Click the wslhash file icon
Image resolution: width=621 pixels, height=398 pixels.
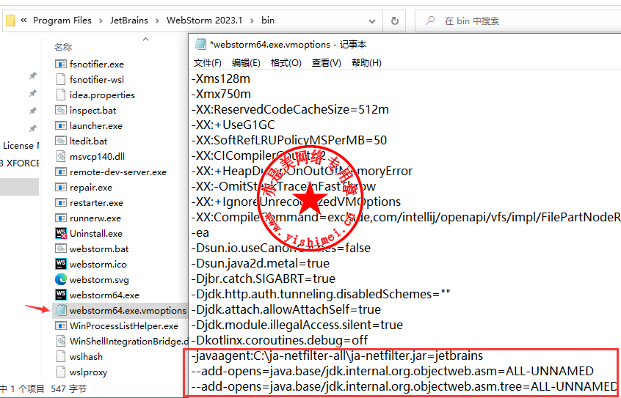[61, 356]
